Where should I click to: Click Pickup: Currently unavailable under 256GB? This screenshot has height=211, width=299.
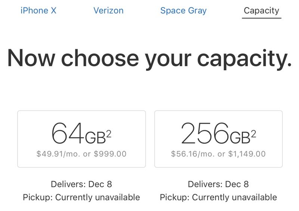tap(218, 197)
